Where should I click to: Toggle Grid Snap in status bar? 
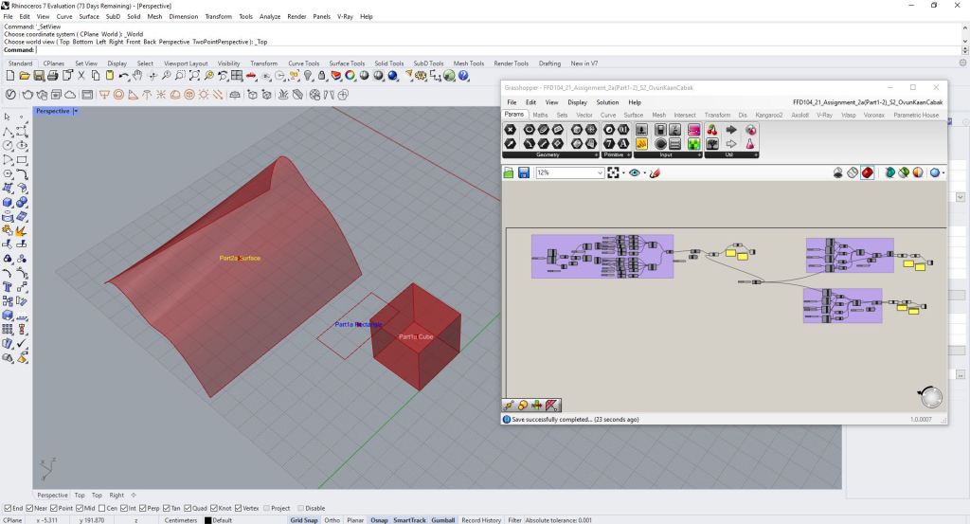[x=303, y=520]
